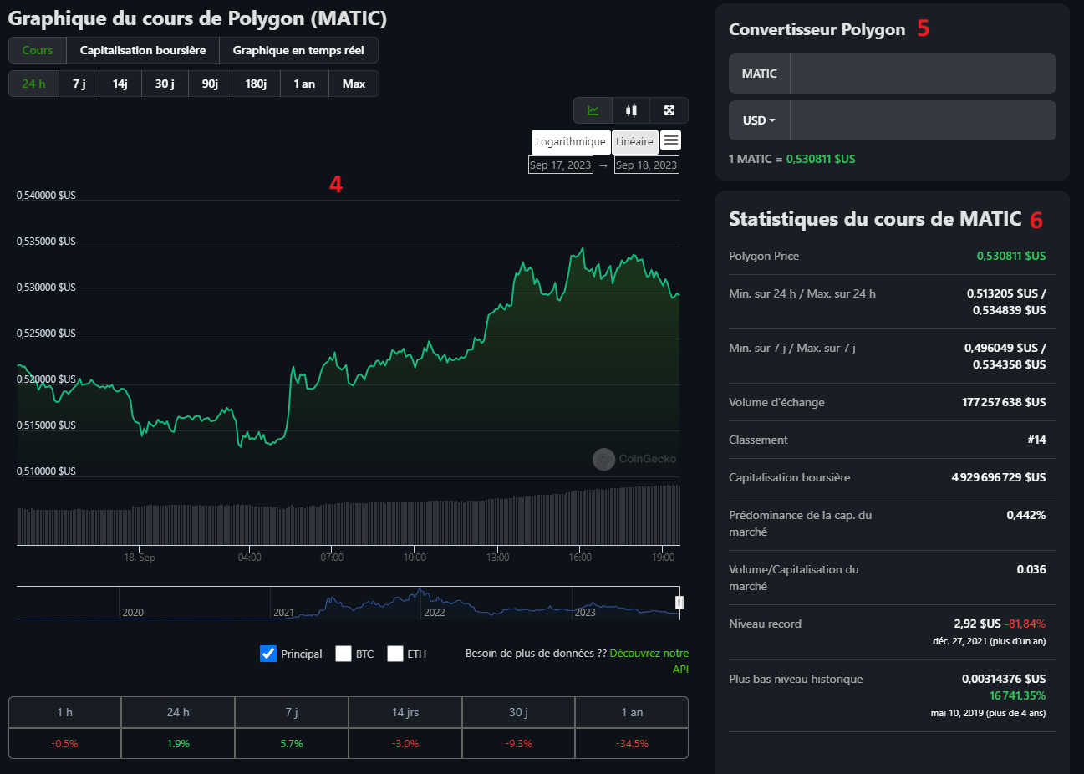
Task: Click the 1 h change value -0.5%
Action: coord(65,743)
